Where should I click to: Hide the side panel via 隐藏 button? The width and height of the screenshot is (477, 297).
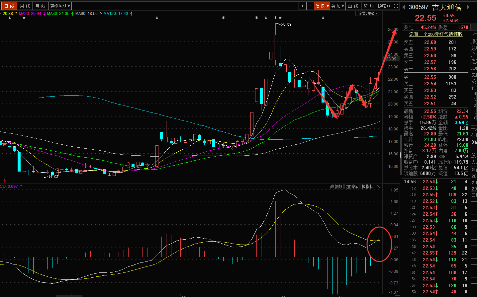tap(384, 6)
